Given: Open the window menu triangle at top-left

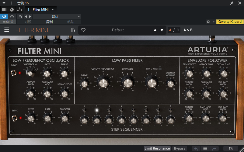Looking at the screenshot, I should (x=4, y=3).
